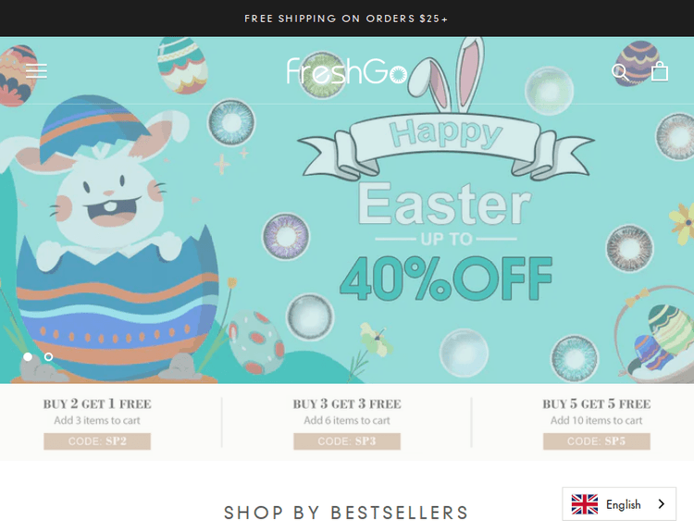Click the search magnifier icon
Image resolution: width=694 pixels, height=521 pixels.
click(620, 71)
